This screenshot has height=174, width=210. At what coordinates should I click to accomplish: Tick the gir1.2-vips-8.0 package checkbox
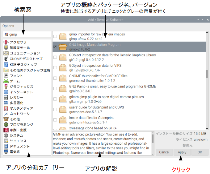point(55,68)
